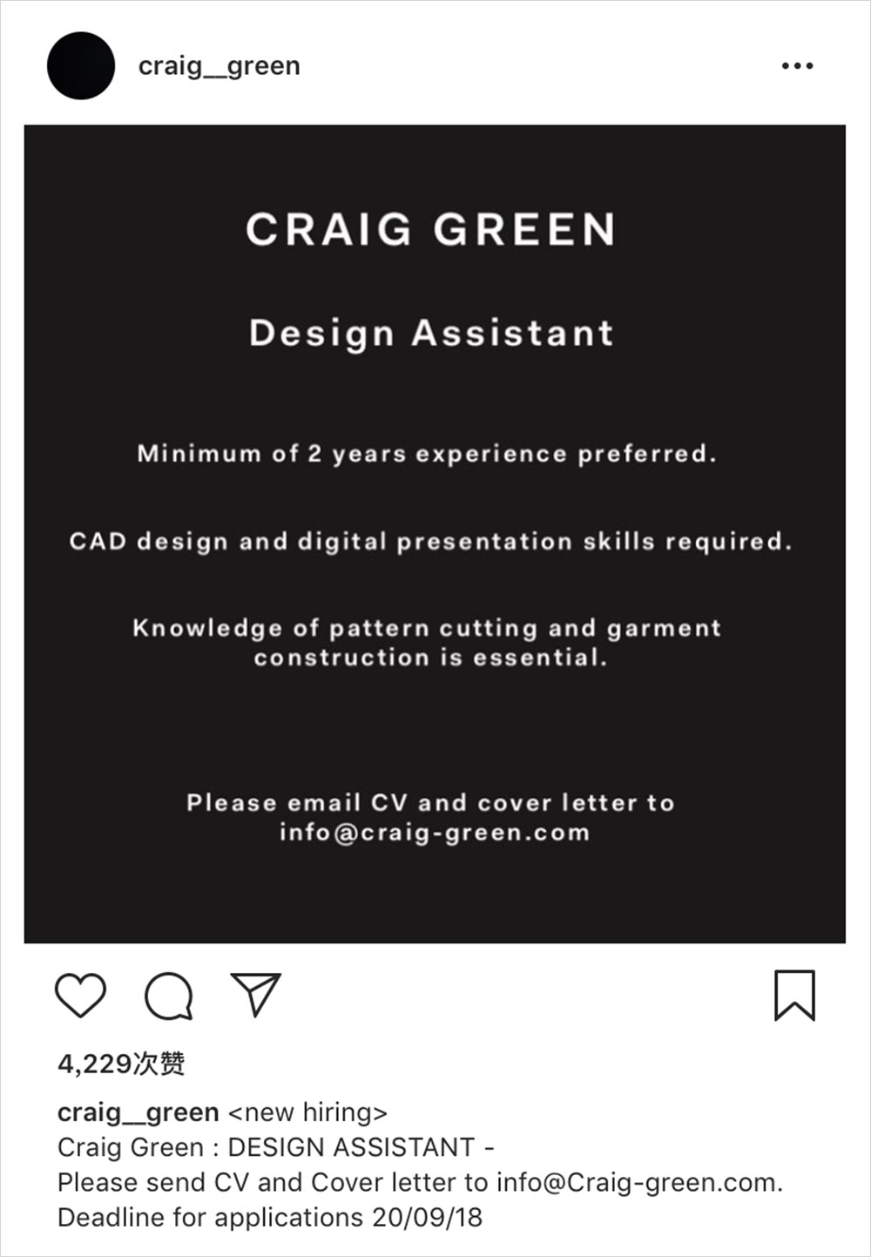
Task: Click the 'Please email CV and cover letter' line
Action: pos(430,802)
